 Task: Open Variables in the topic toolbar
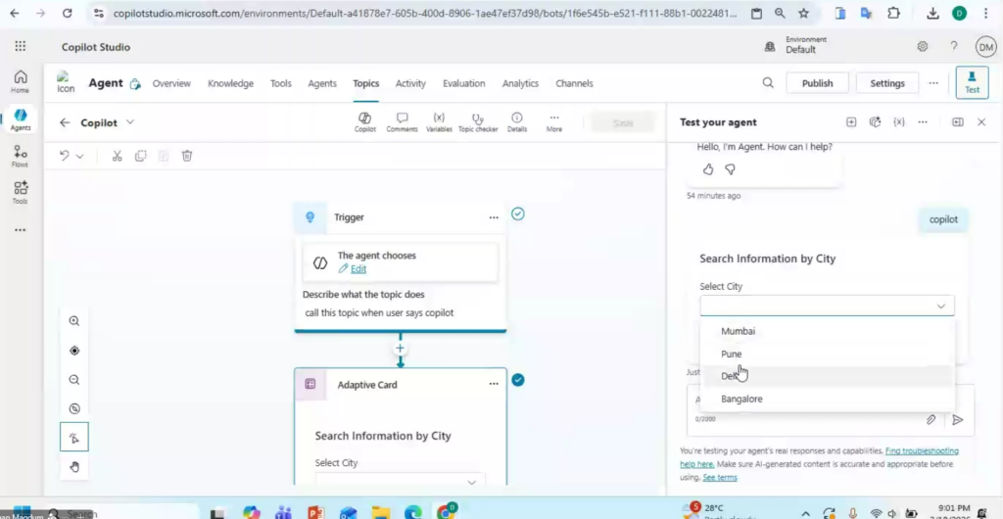[x=439, y=122]
